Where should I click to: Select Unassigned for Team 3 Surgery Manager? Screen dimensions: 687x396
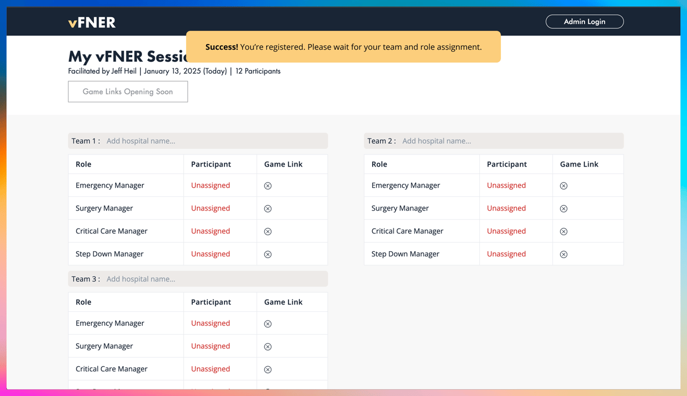click(211, 346)
